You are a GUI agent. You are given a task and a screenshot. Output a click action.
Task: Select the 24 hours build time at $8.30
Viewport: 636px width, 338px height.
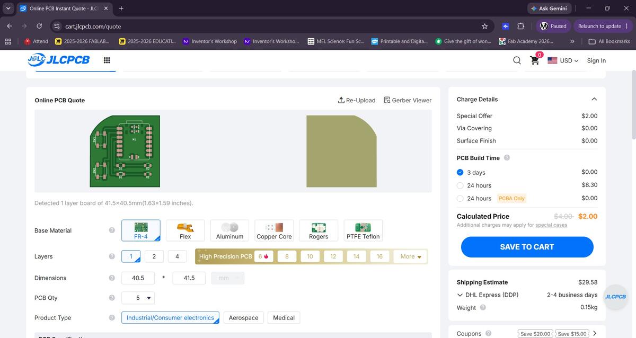tap(460, 185)
